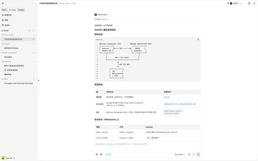Click the microphone voice input icon
The width and height of the screenshot is (258, 161).
click(x=189, y=154)
